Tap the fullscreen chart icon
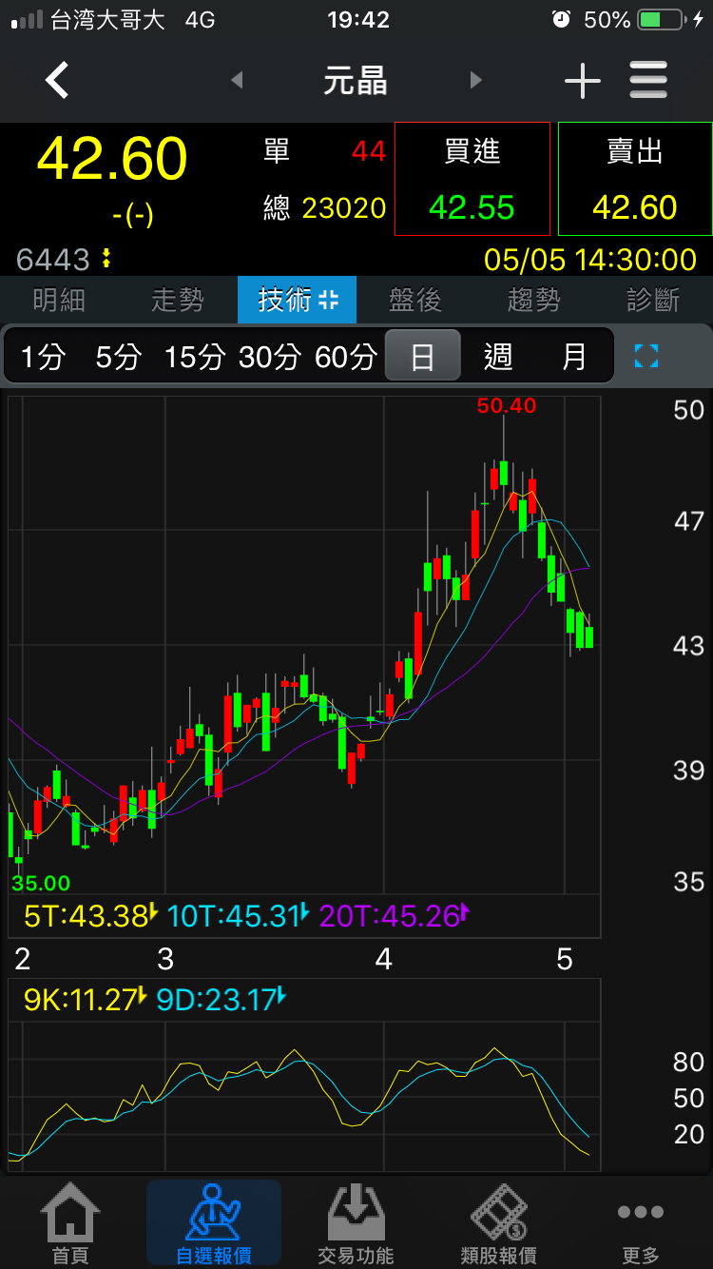This screenshot has height=1269, width=713. [646, 357]
